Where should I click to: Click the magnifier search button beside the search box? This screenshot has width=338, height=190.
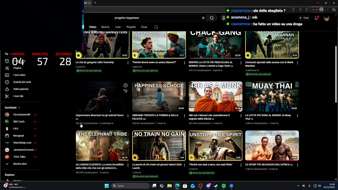212,18
